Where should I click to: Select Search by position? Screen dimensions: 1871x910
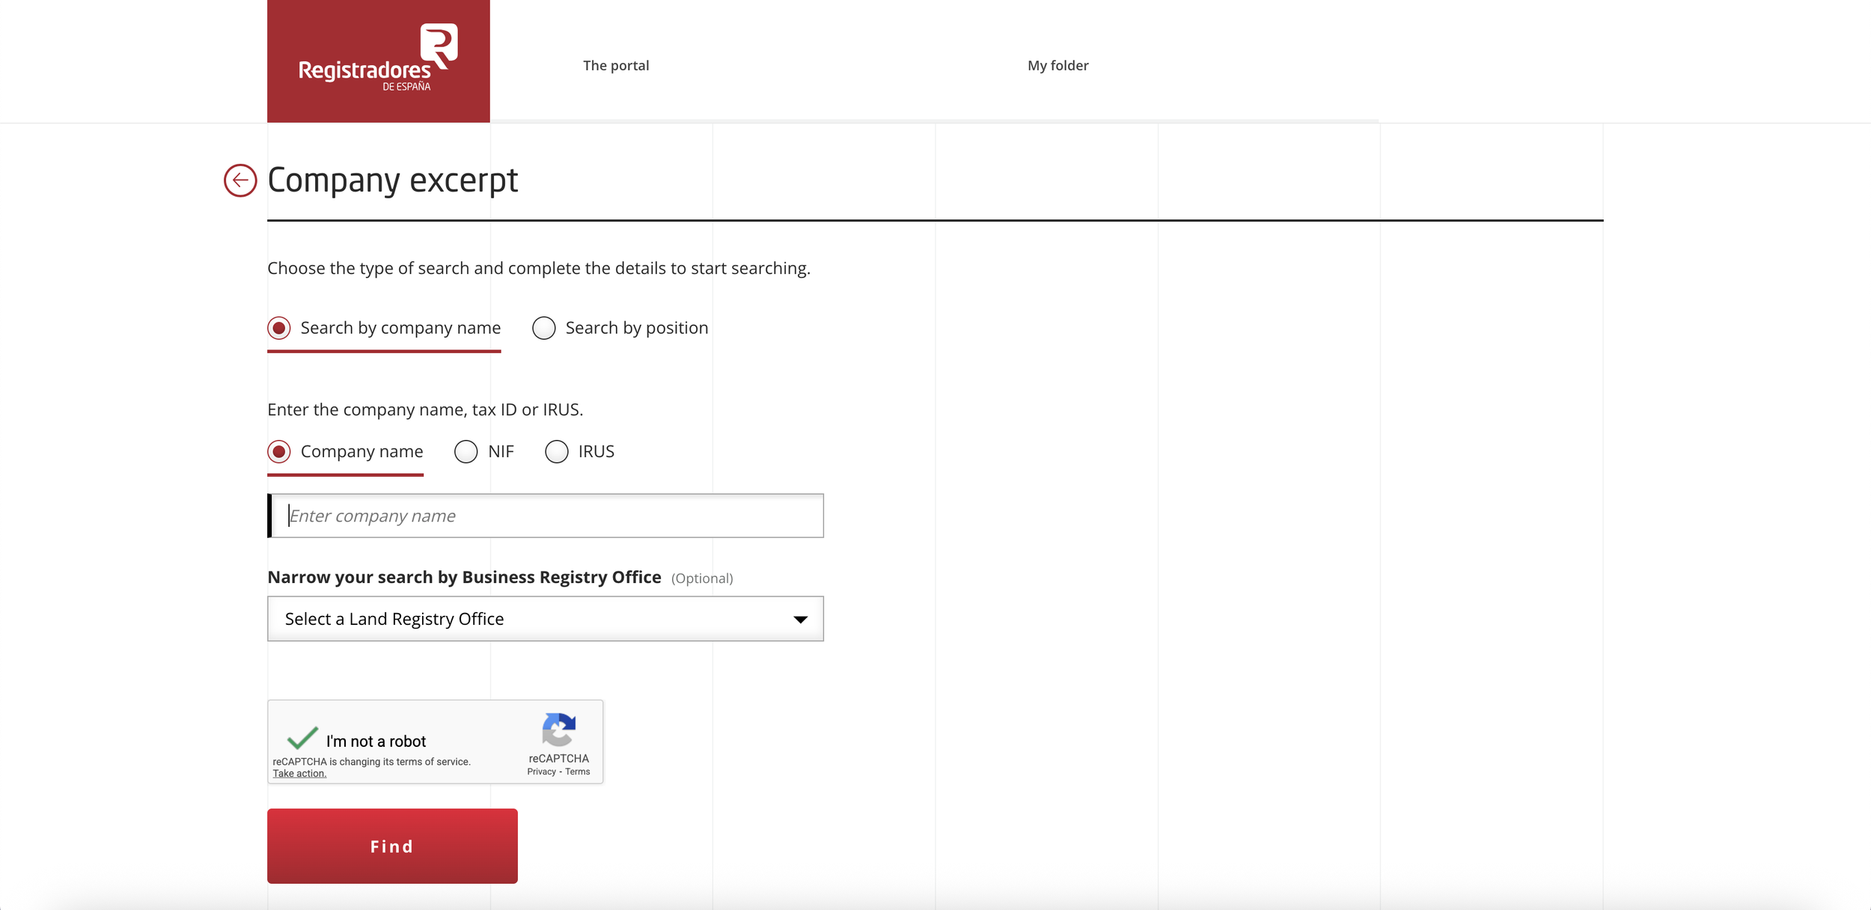(x=544, y=327)
